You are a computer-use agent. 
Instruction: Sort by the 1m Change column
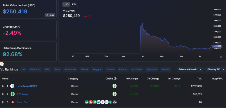coord(174,78)
